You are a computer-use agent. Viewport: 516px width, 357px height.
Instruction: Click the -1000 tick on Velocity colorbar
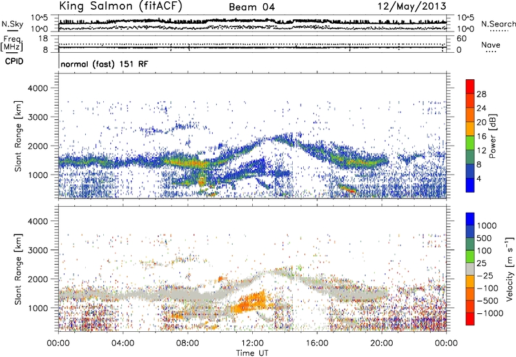tap(490, 313)
